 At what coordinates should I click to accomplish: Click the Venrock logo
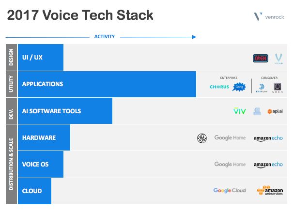(x=268, y=17)
